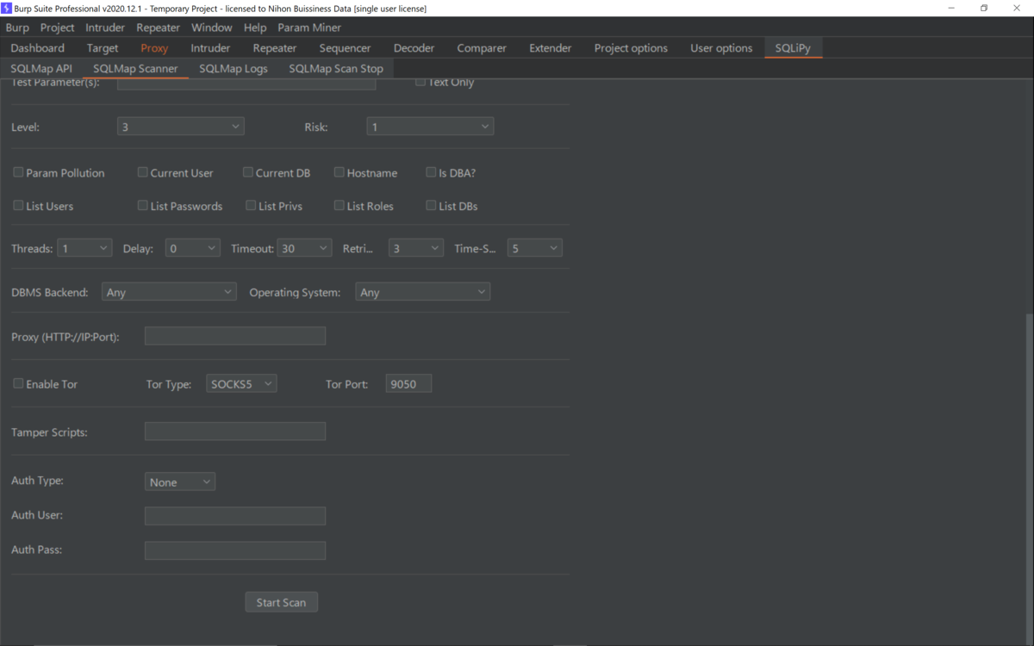Toggle List Privs checkbox
The height and width of the screenshot is (646, 1034).
(251, 206)
